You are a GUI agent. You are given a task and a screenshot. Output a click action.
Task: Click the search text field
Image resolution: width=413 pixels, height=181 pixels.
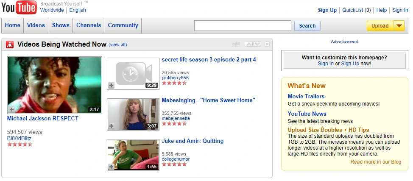coord(243,26)
